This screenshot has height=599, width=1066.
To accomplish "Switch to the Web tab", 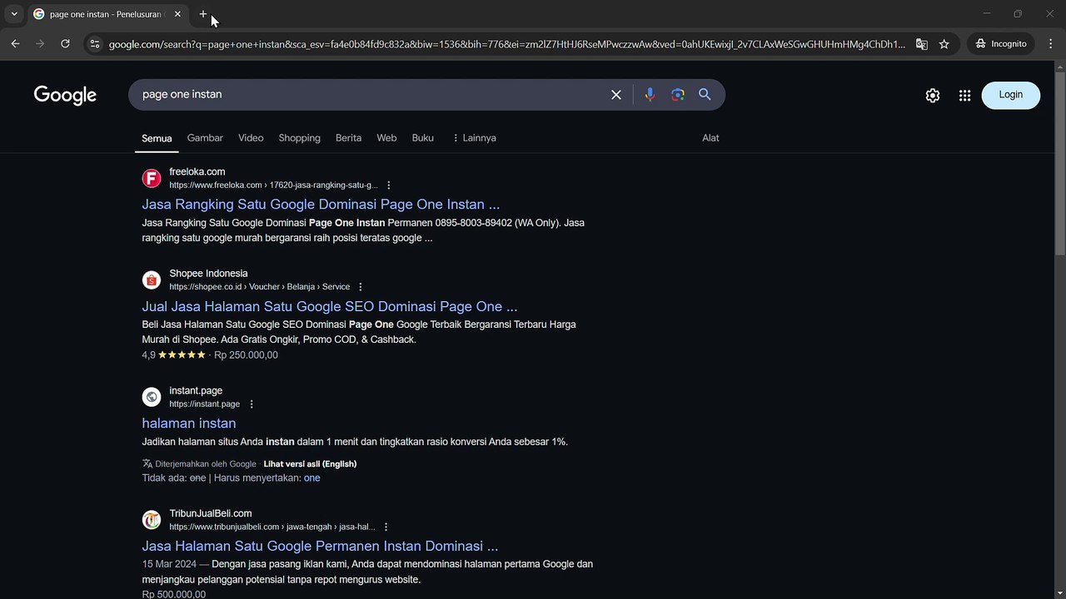I will [x=386, y=138].
